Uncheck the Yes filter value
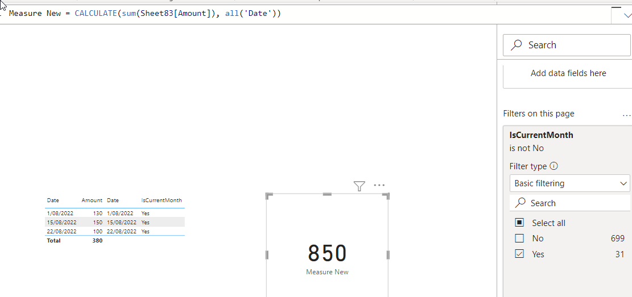632x297 pixels. click(519, 254)
